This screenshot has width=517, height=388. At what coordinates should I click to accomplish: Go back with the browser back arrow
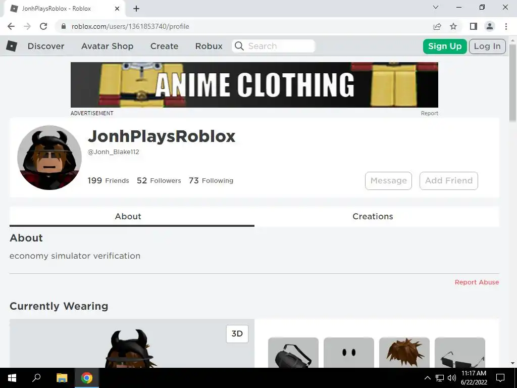click(11, 26)
